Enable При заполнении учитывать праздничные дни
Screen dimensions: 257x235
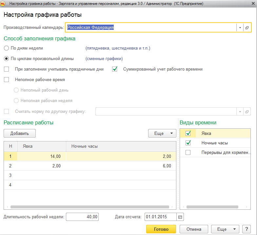(x=6, y=69)
